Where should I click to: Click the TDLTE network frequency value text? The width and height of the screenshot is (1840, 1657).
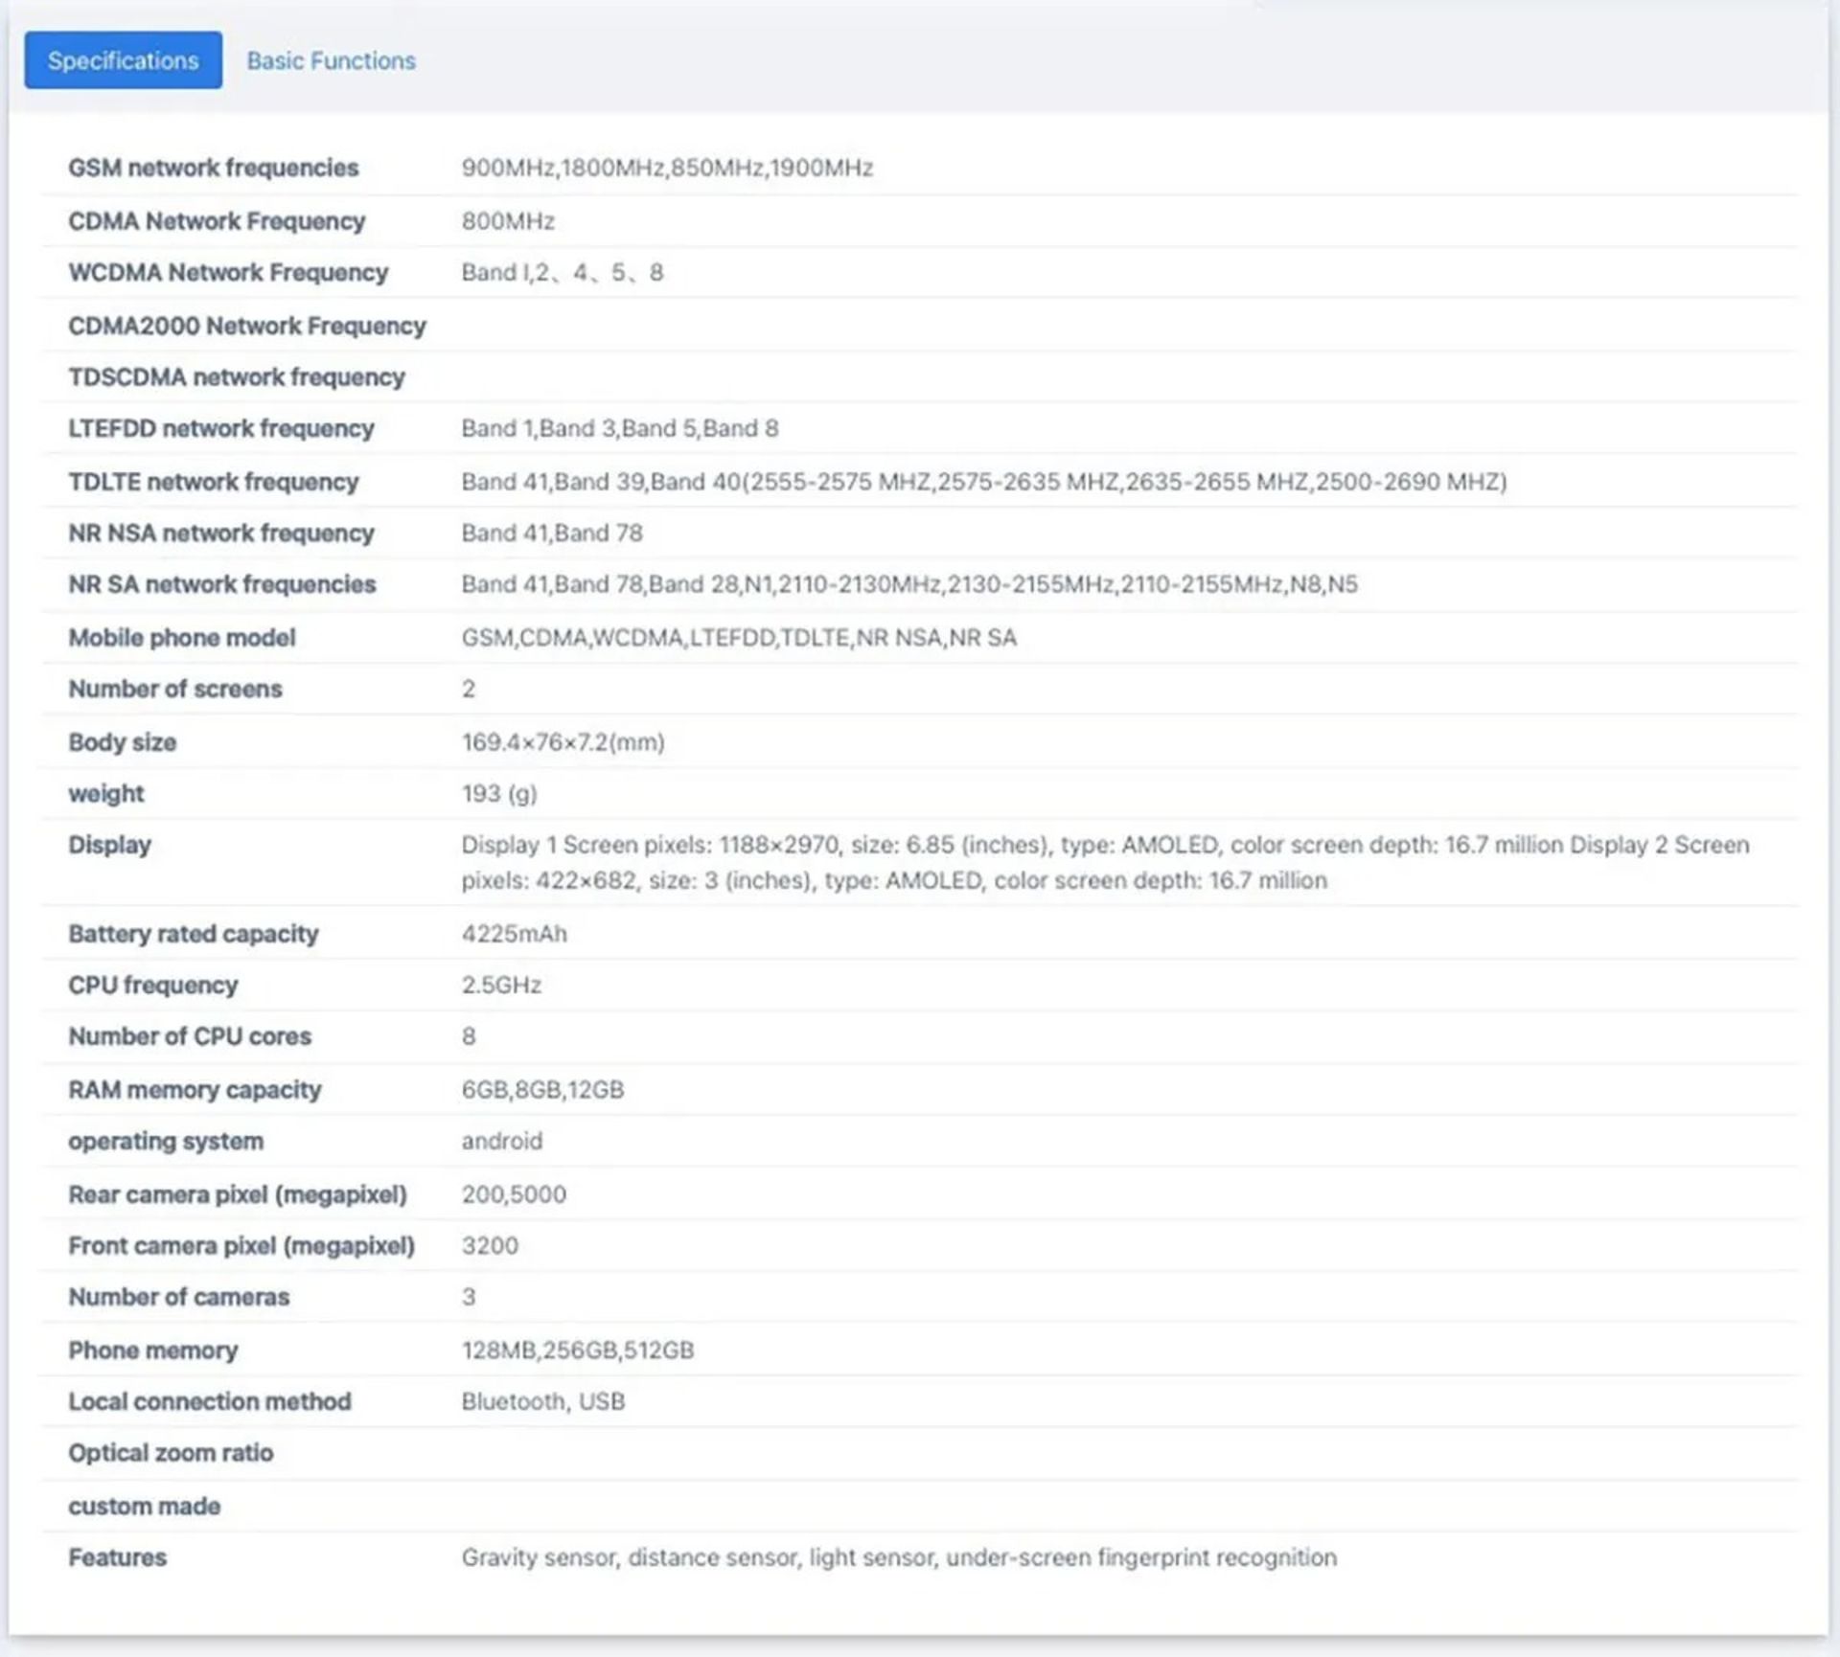(x=983, y=482)
